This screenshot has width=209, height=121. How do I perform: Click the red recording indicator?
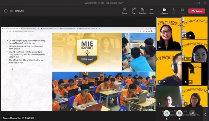11,11
